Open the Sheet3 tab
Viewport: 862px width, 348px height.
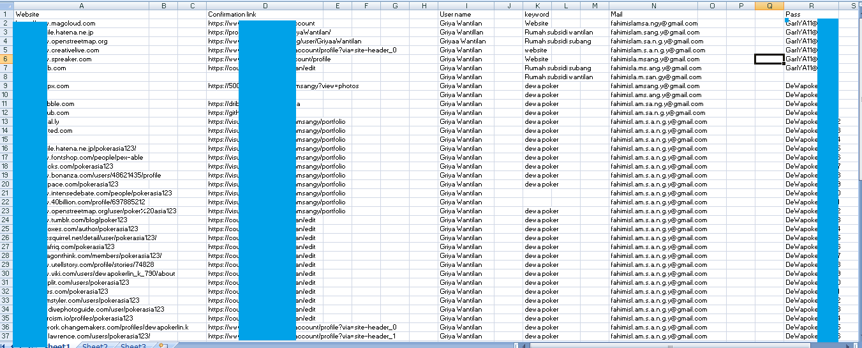pos(133,346)
